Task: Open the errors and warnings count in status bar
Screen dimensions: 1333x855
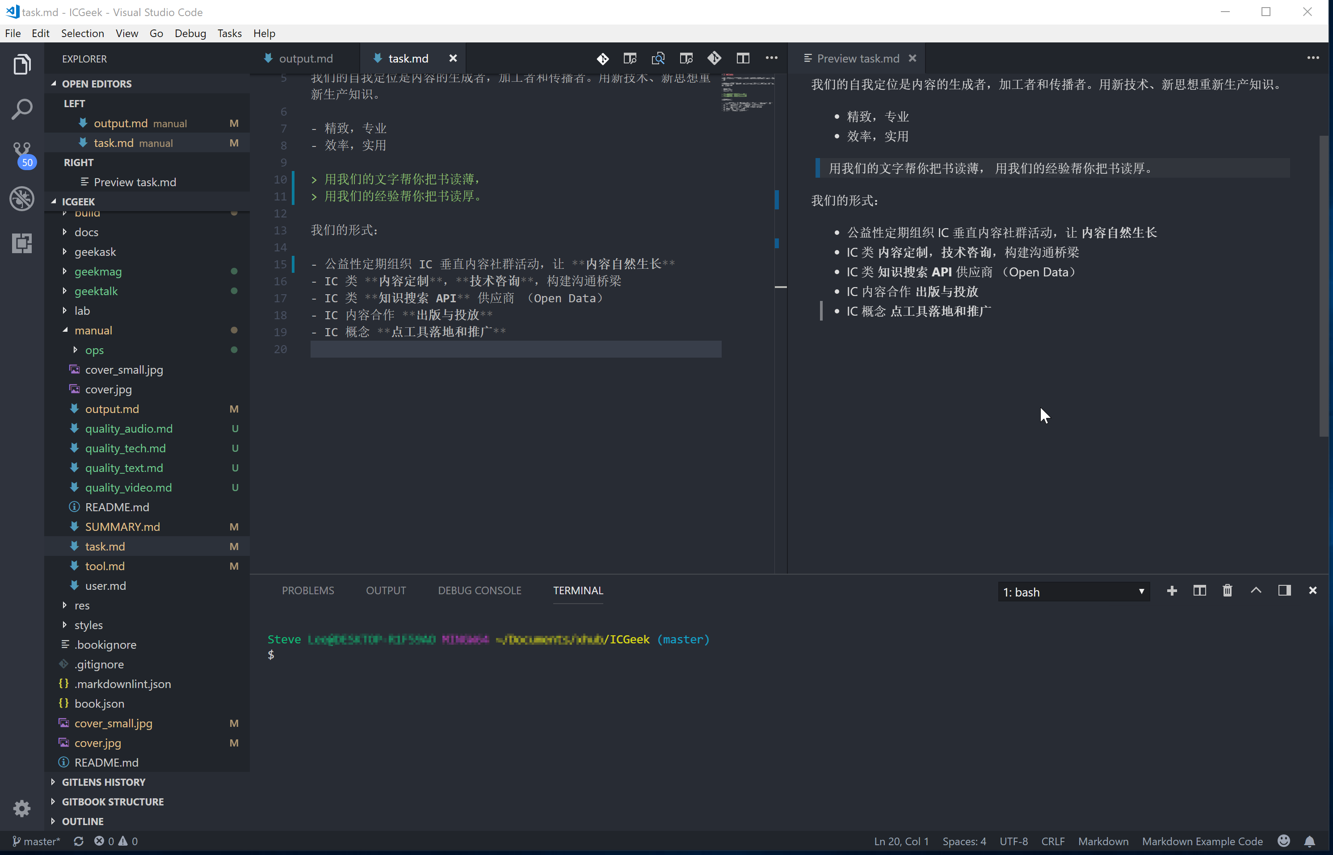Action: coord(116,841)
